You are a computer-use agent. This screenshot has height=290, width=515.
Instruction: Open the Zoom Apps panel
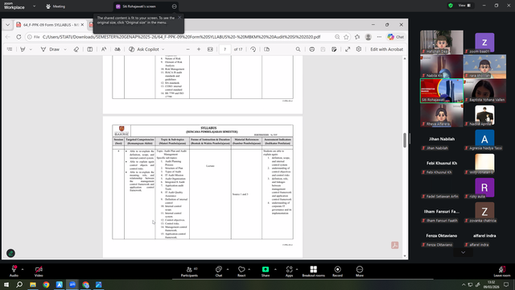click(289, 271)
